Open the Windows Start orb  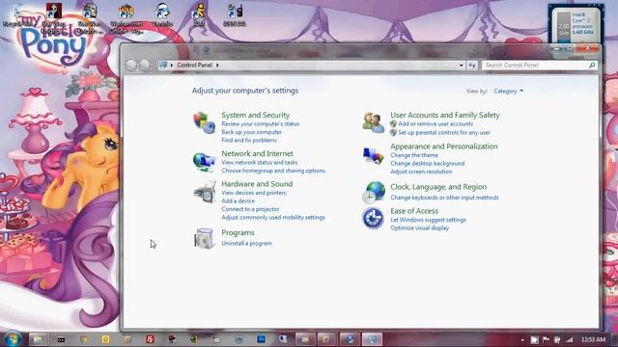tap(13, 339)
